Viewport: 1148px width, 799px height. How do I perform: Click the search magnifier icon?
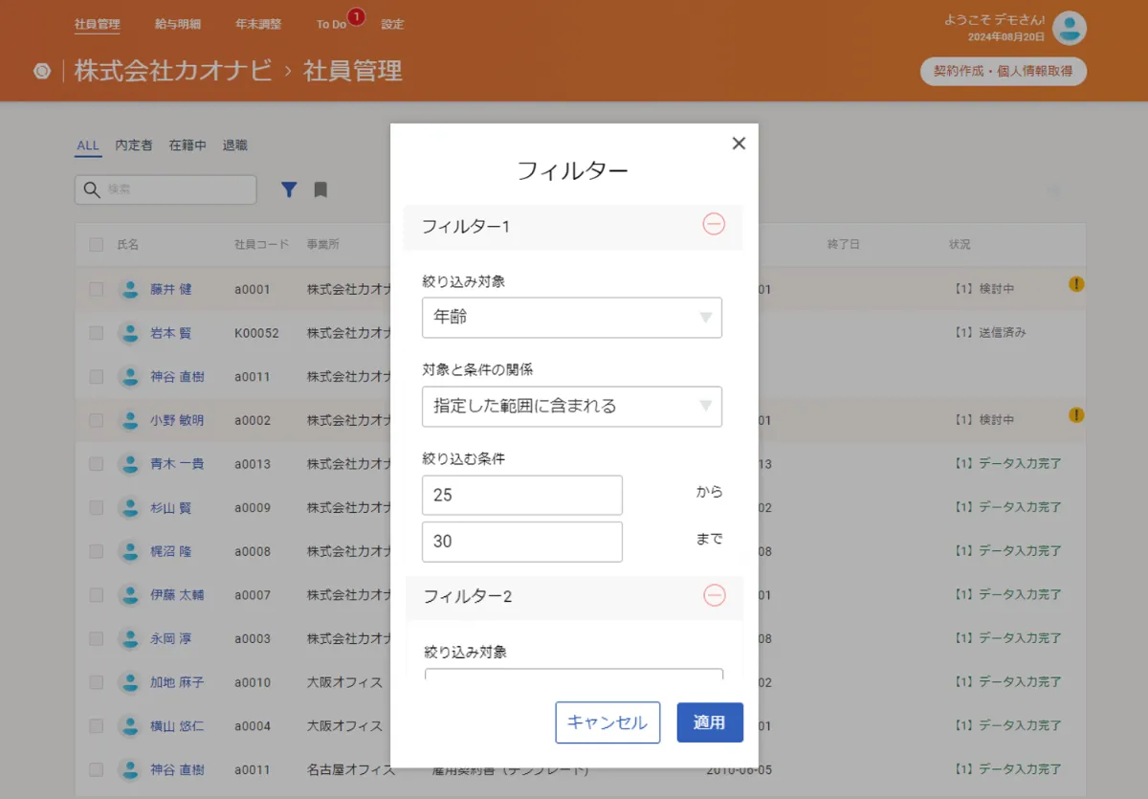pos(92,189)
